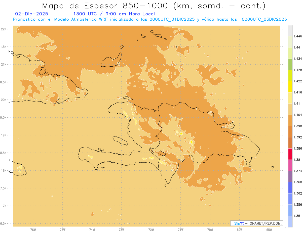Click the legend value 1.38
Image resolution: width=302 pixels, height=233 pixels.
tap(297, 159)
